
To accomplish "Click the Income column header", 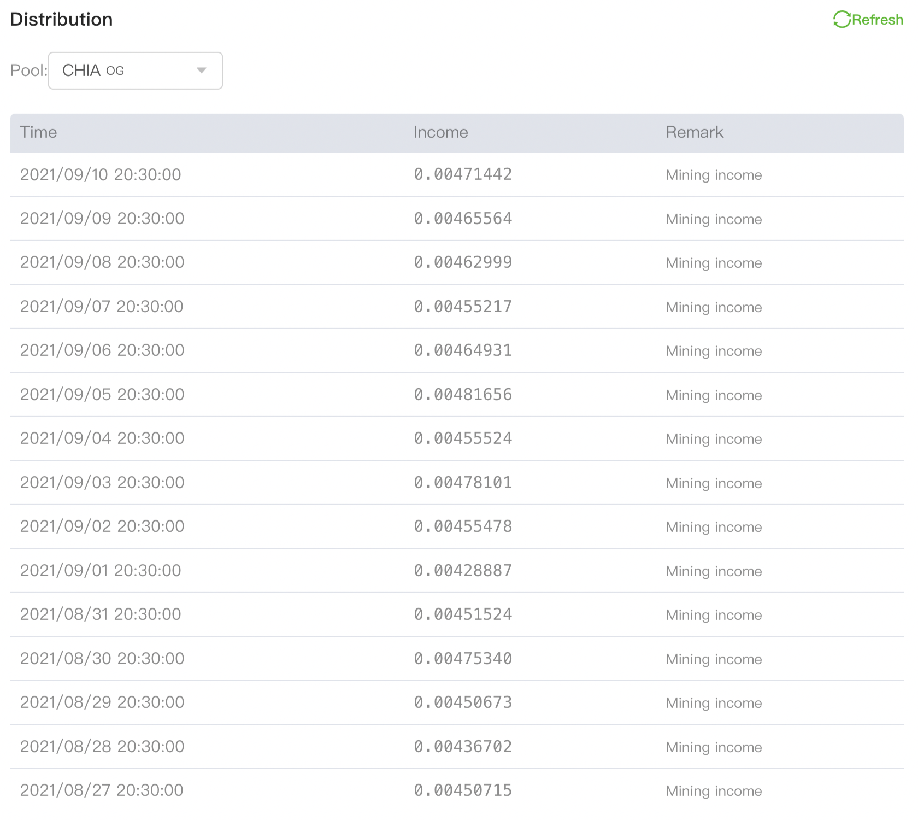I will pos(440,132).
